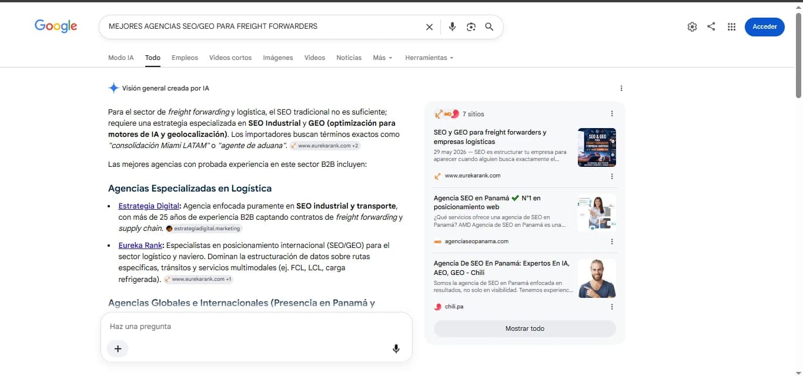
Task: Clear the search box with X icon
Action: coord(429,26)
